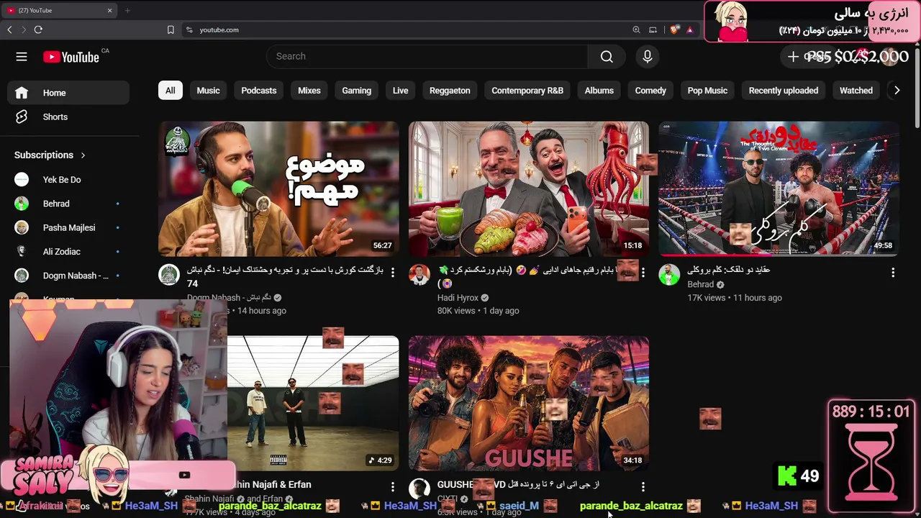Screen dimensions: 921x518
Task: Click the Ali Zodiac channel avatar
Action: click(x=22, y=252)
